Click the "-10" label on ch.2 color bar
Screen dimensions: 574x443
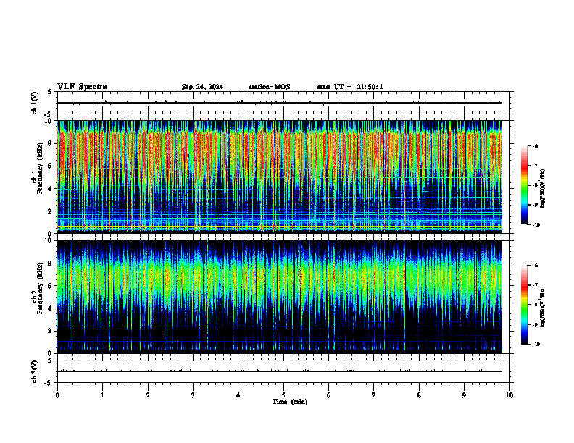pyautogui.click(x=536, y=345)
